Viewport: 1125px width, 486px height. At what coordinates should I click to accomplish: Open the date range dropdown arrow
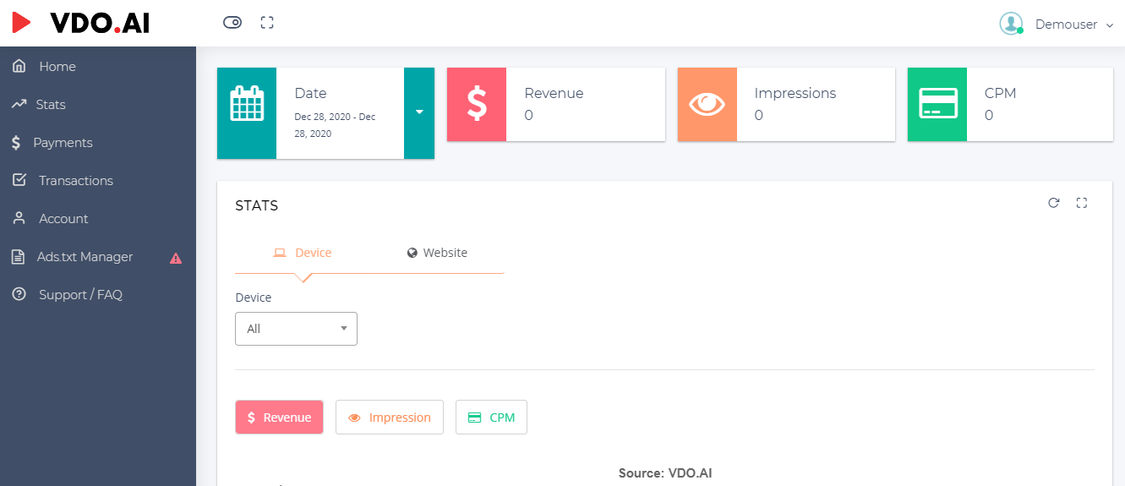pos(419,112)
